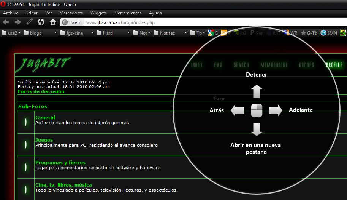Open the Cine, tv, libros, música forum
This screenshot has height=200, width=347.
63,185
